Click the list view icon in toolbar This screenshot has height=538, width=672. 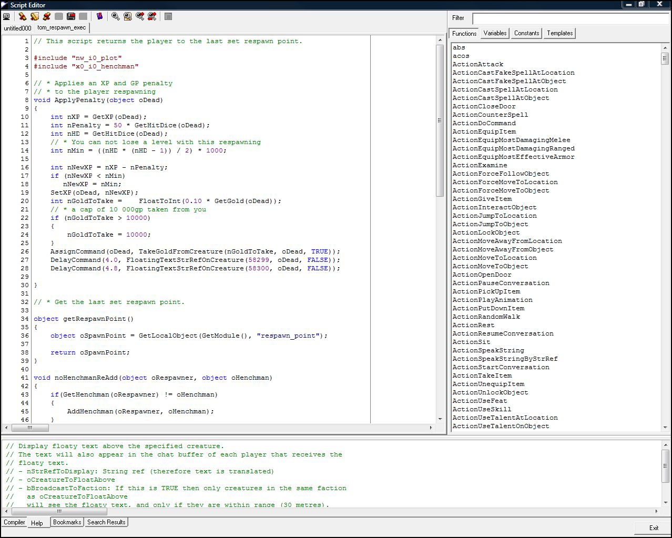[x=168, y=17]
